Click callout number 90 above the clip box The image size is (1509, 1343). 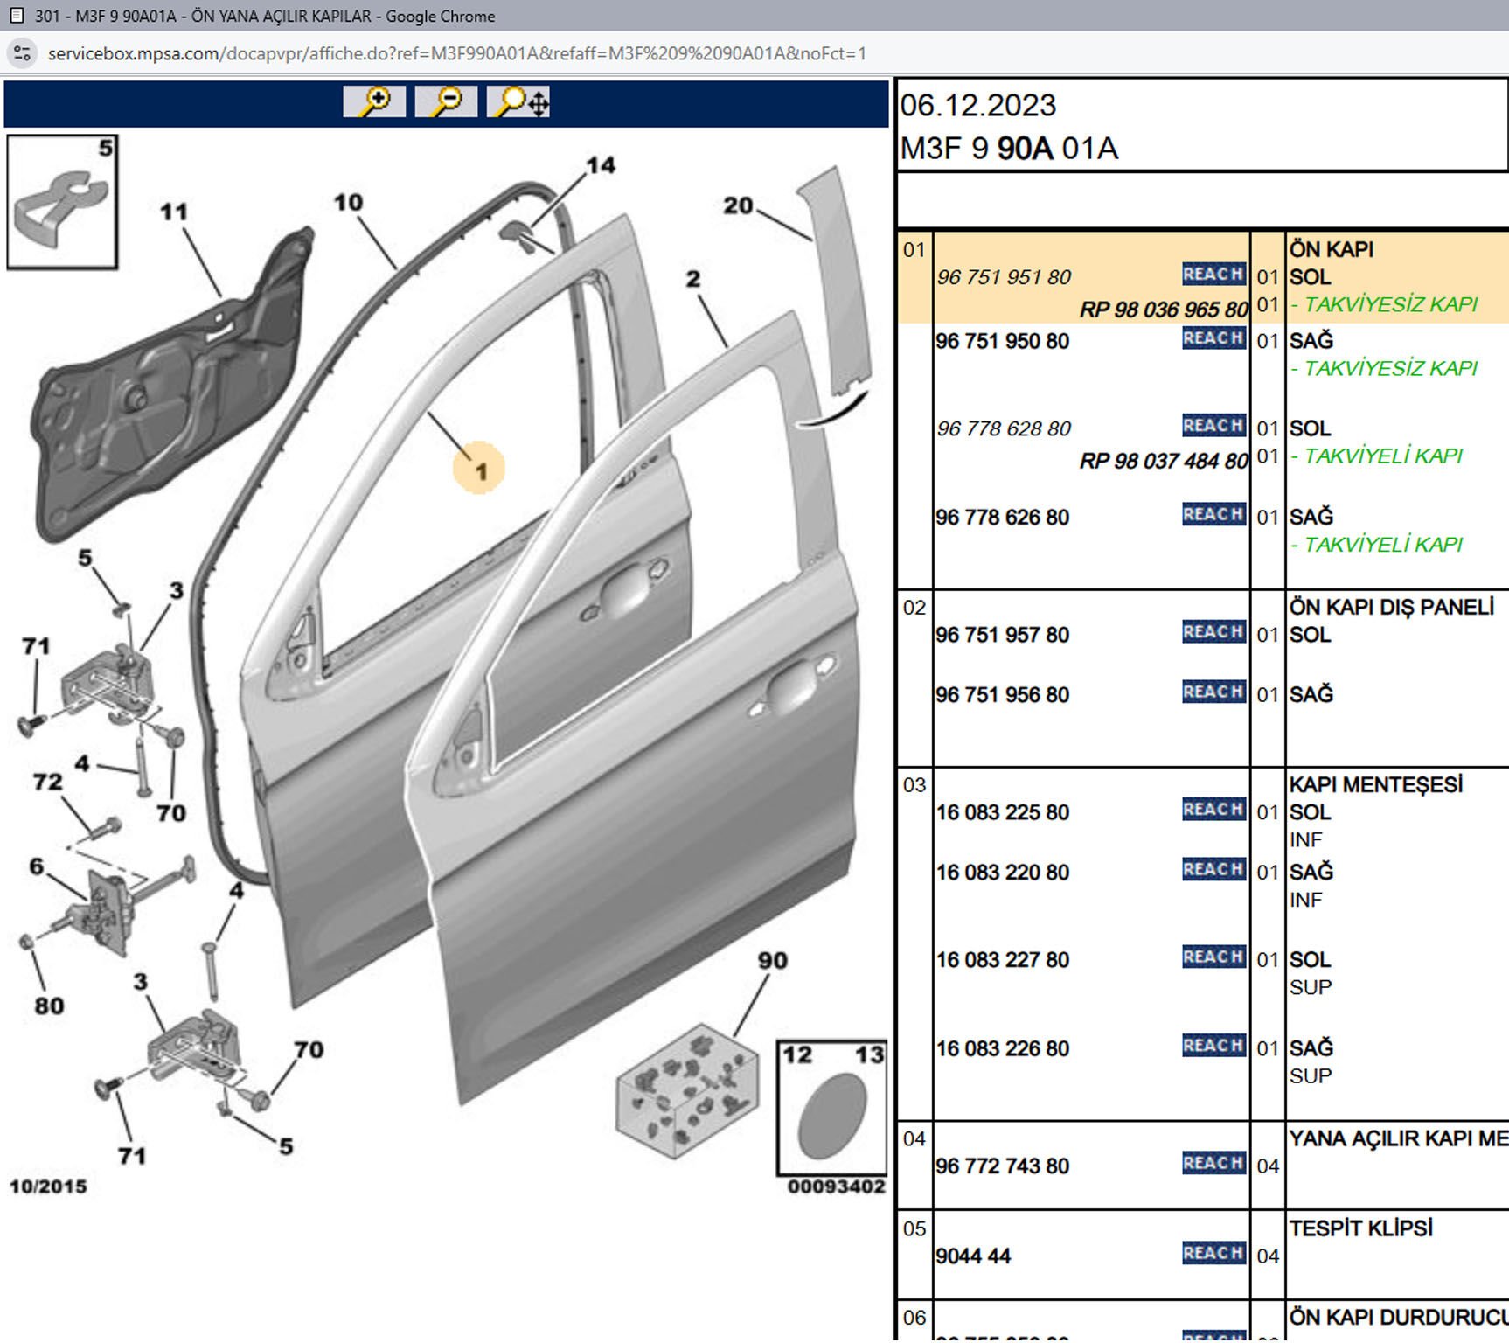(772, 960)
